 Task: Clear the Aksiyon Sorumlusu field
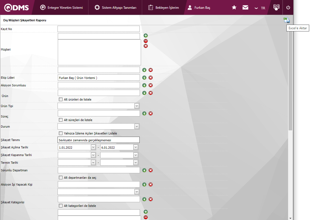tap(151, 86)
